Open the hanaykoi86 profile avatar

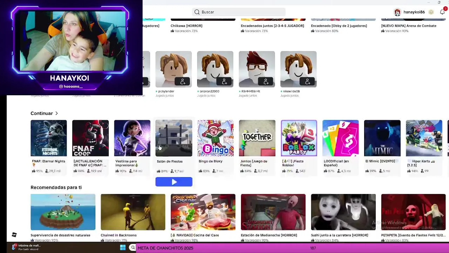[397, 12]
